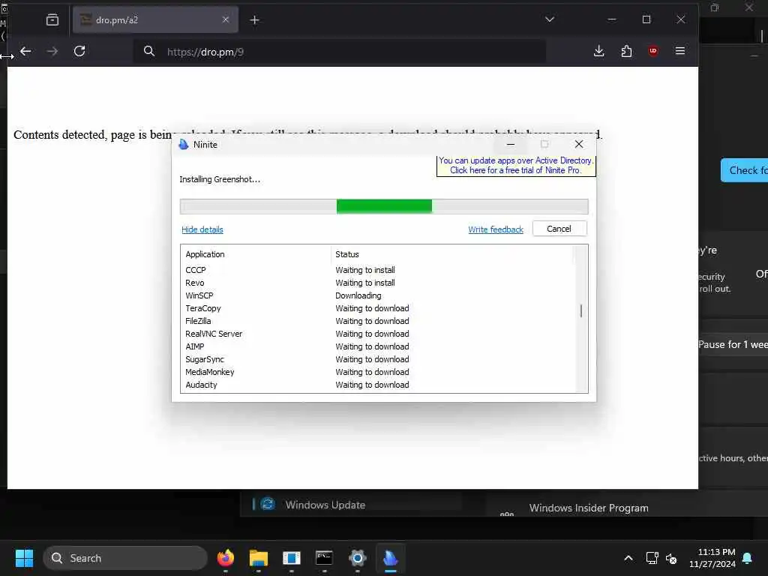Open Firefox from the taskbar
The height and width of the screenshot is (576, 768).
tap(226, 558)
